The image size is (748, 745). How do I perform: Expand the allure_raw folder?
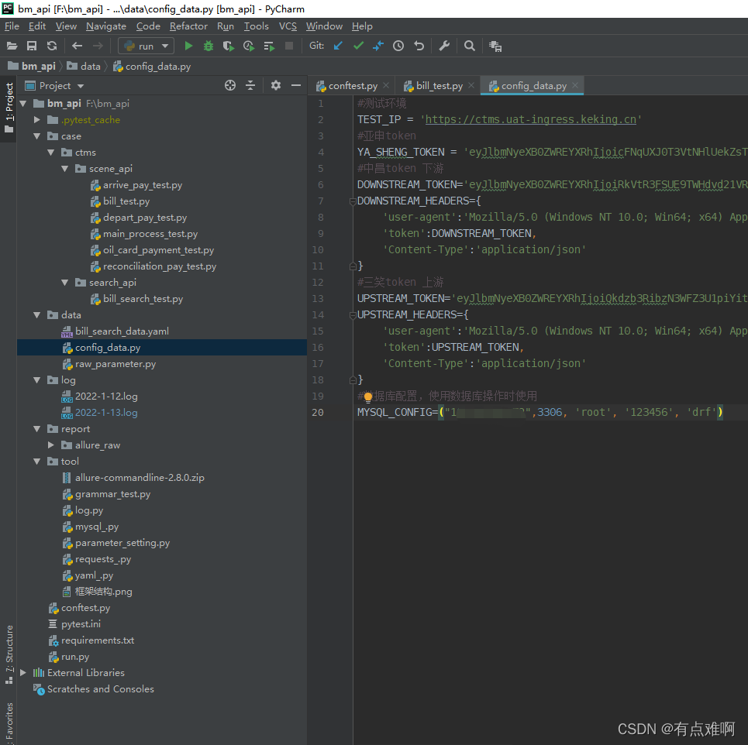pyautogui.click(x=51, y=445)
